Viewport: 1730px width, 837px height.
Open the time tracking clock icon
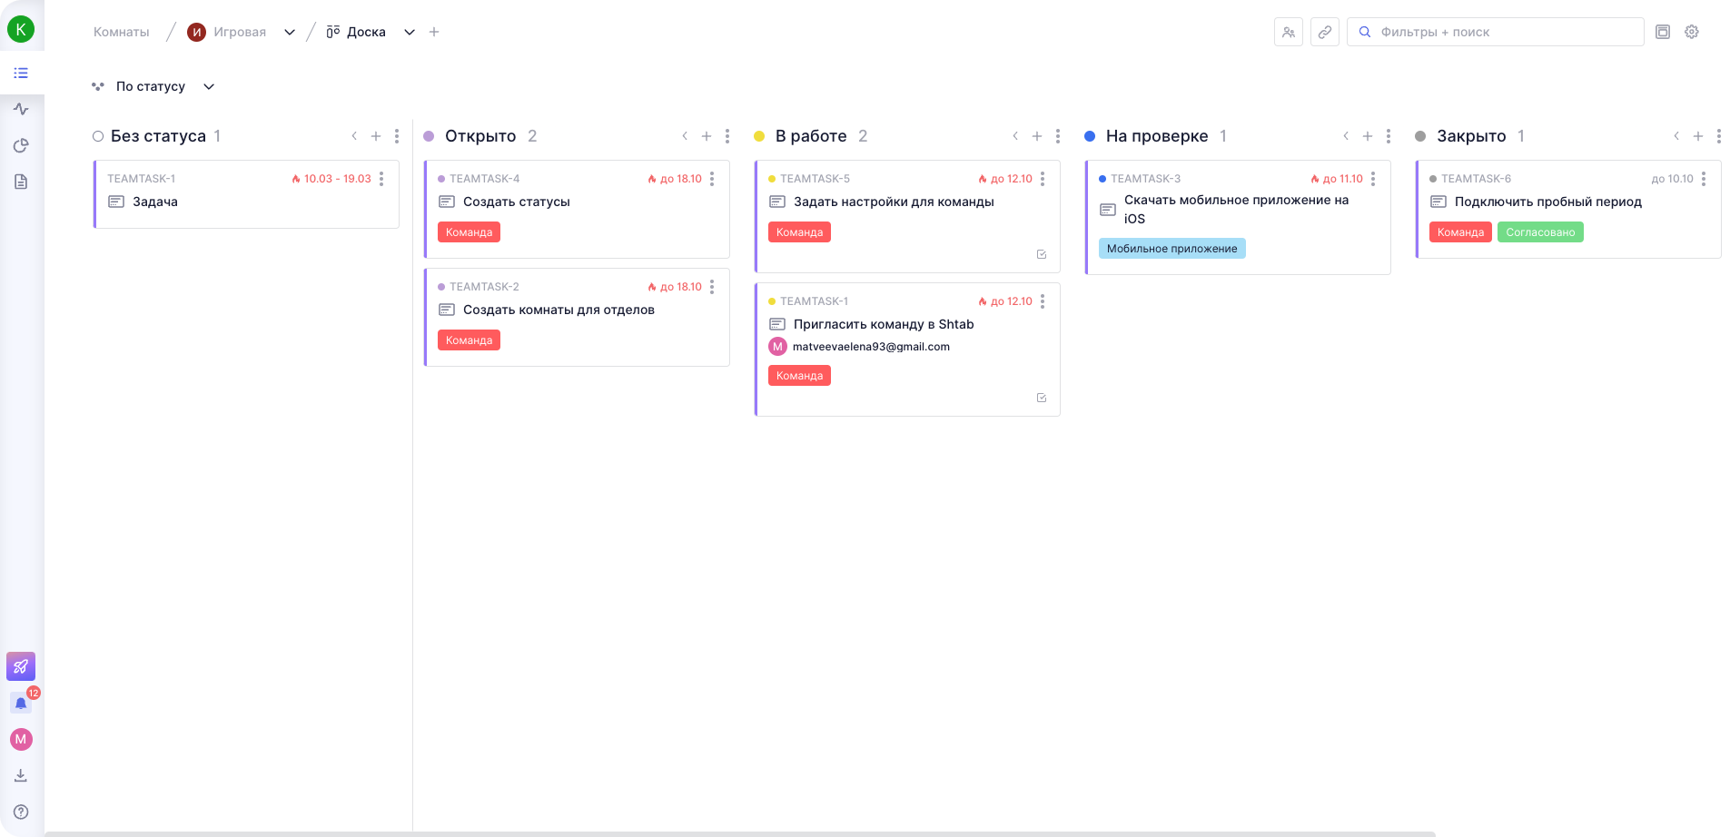[21, 145]
